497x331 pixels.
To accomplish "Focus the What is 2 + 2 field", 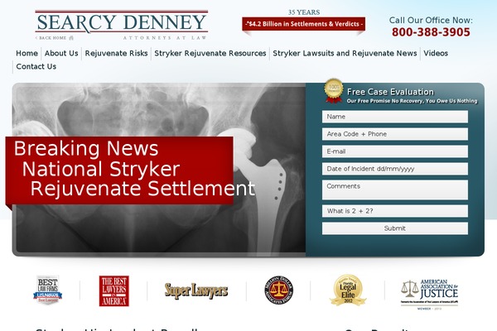I will pyautogui.click(x=395, y=211).
